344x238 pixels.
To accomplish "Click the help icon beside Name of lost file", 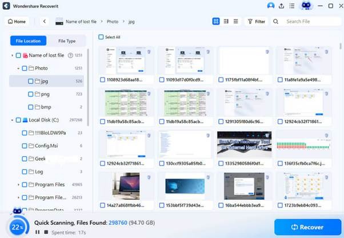I will [70, 55].
